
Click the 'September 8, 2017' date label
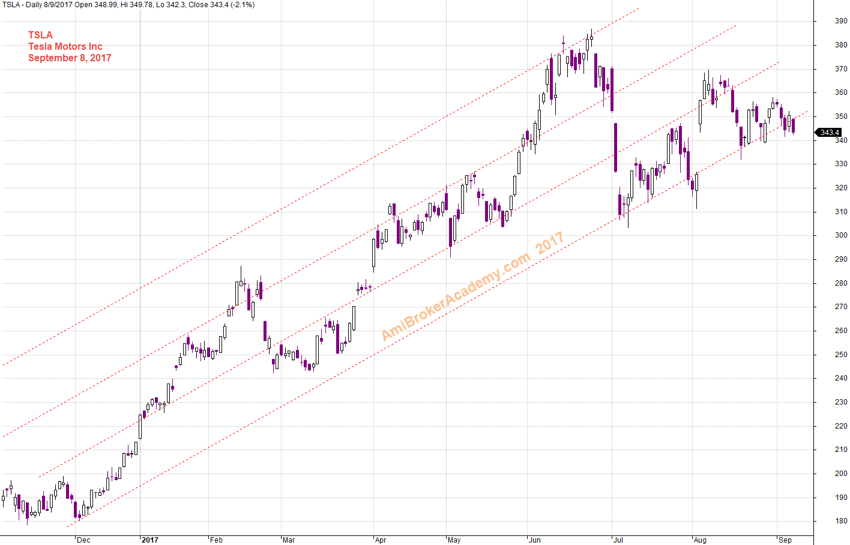tap(70, 58)
